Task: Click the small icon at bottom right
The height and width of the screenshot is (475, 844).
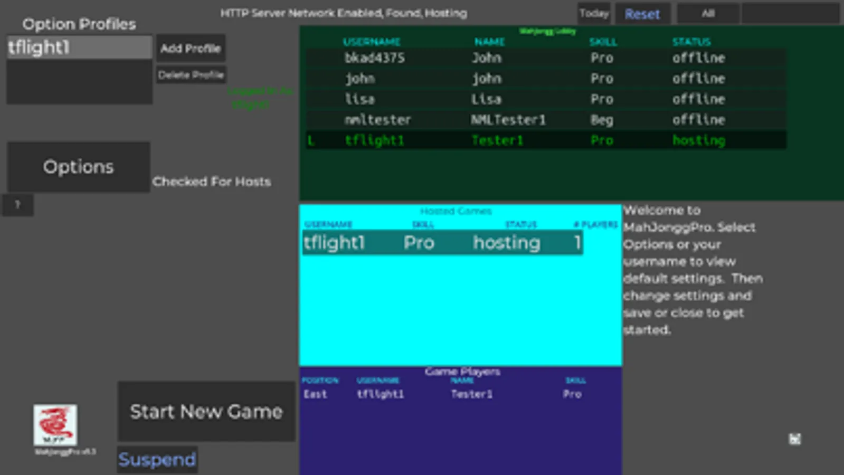Action: point(795,439)
